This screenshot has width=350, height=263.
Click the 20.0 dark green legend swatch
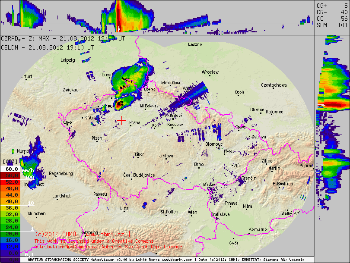pyautogui.click(x=10, y=234)
